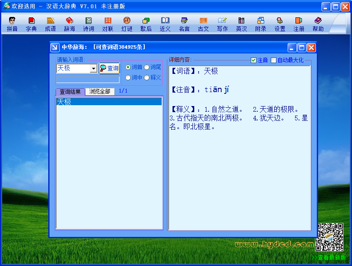352x266 pixels.
Task: Open the 设置 settings icon
Action: pyautogui.click(x=280, y=24)
